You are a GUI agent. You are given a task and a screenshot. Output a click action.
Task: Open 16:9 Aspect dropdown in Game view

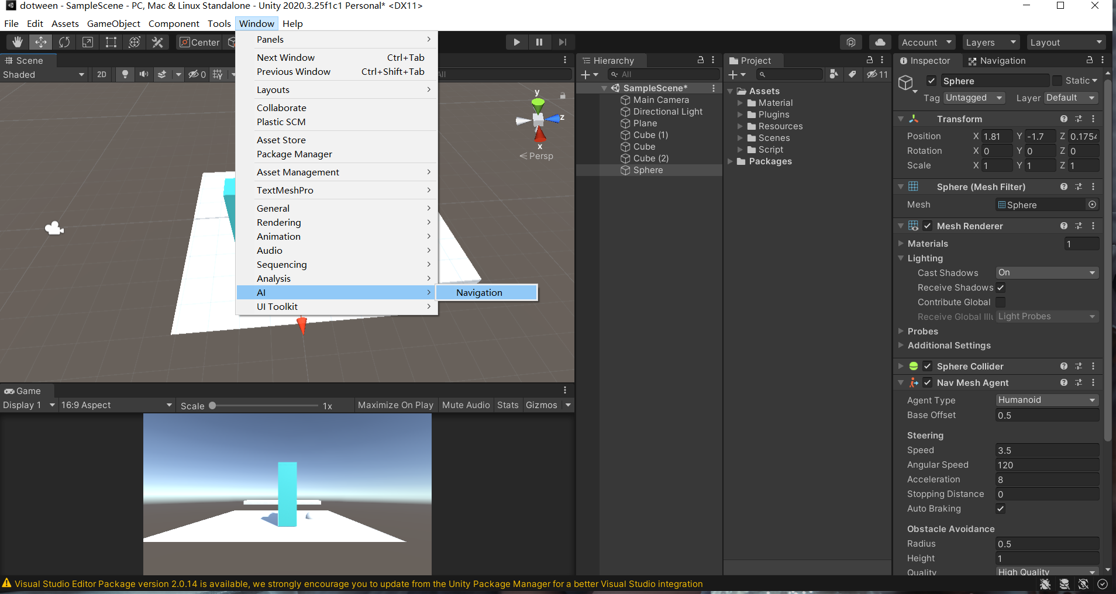point(116,405)
